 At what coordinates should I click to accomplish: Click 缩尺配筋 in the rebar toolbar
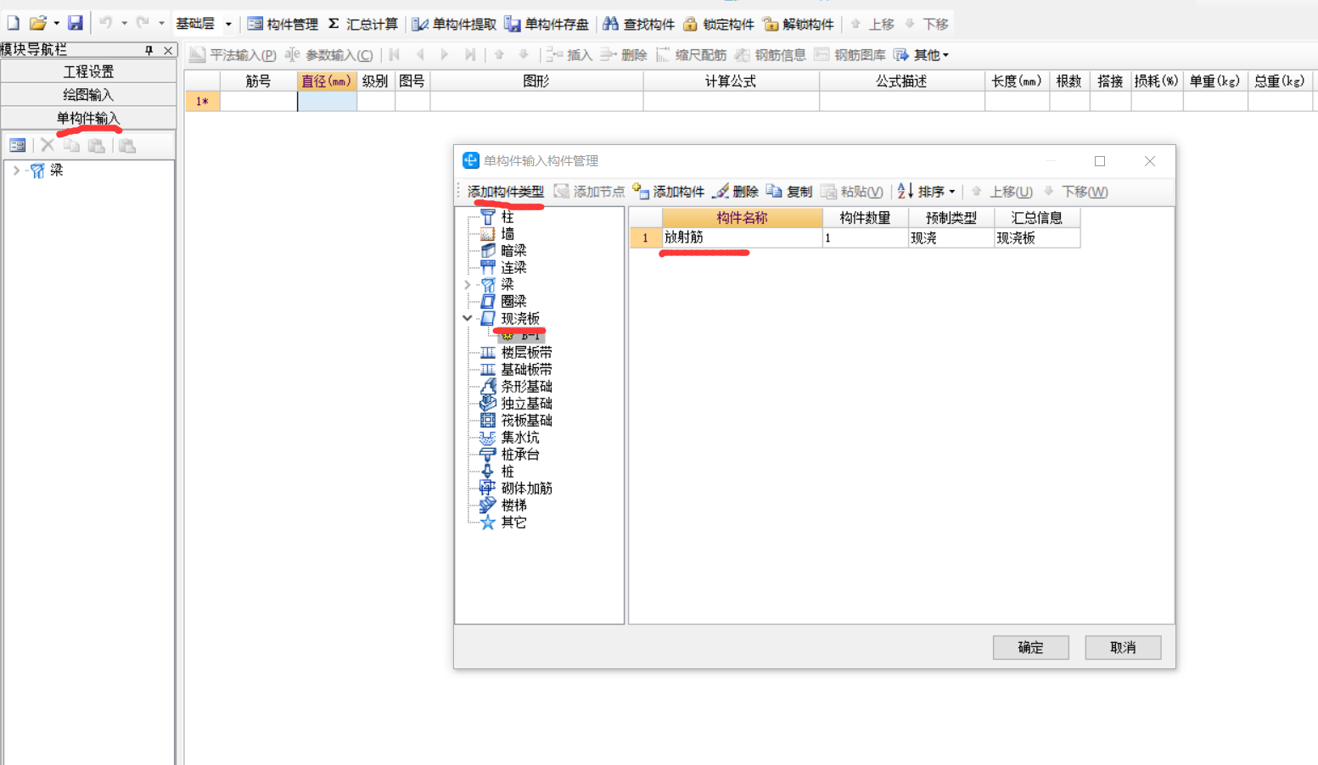pyautogui.click(x=691, y=55)
